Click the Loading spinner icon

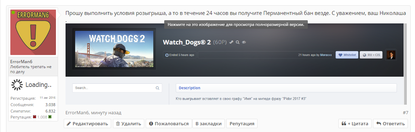tap(17, 85)
